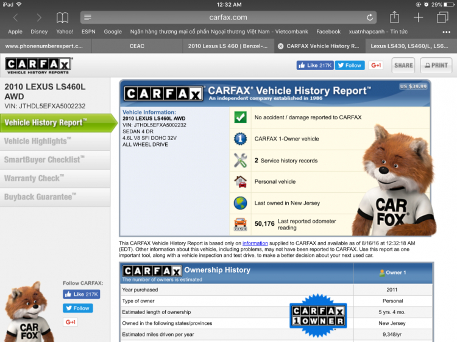Tap the carfax.com address field
The height and width of the screenshot is (342, 457).
[x=228, y=18]
